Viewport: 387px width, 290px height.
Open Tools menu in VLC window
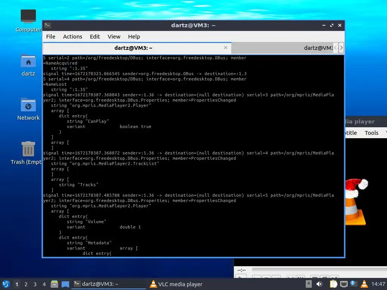372,133
